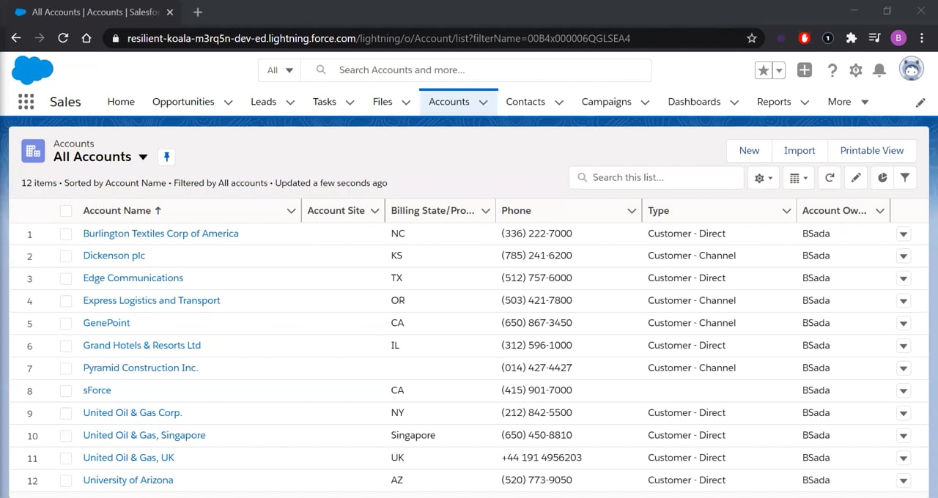Open a new browser tab
This screenshot has height=498, width=938.
coord(198,12)
